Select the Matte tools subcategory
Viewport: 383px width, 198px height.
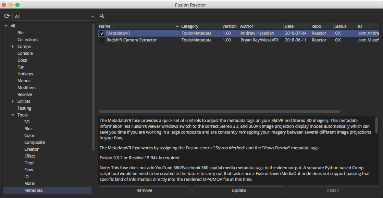[30, 183]
